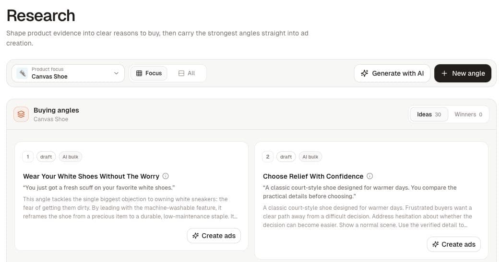Open the Product focus Canvas Shoe dropdown
The width and height of the screenshot is (501, 262).
coord(68,73)
